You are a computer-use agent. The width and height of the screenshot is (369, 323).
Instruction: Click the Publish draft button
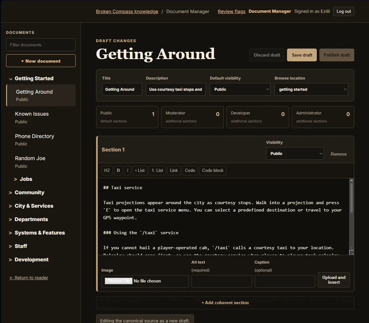[337, 55]
